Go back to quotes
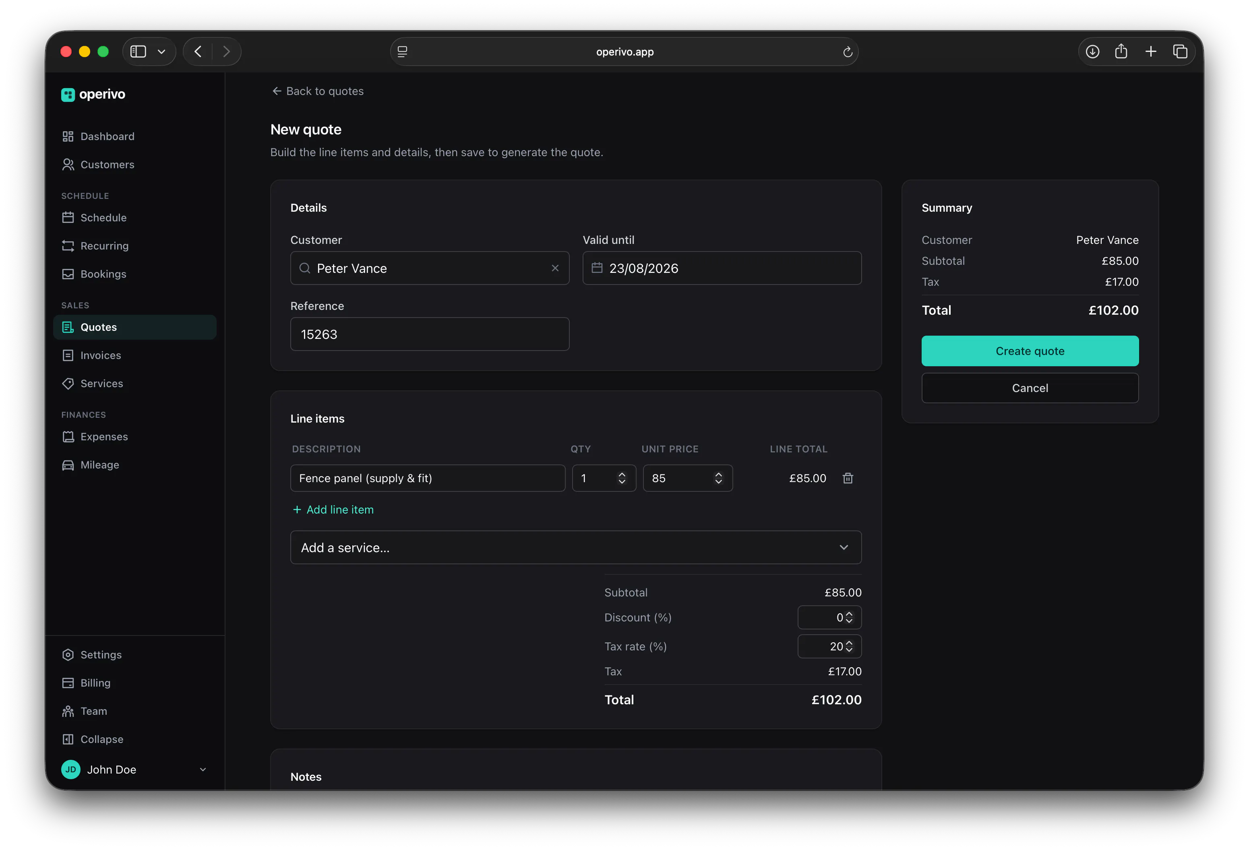Viewport: 1249px width, 850px height. (318, 91)
